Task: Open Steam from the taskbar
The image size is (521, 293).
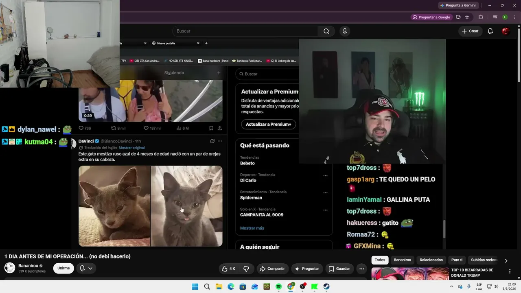Action: (326, 286)
